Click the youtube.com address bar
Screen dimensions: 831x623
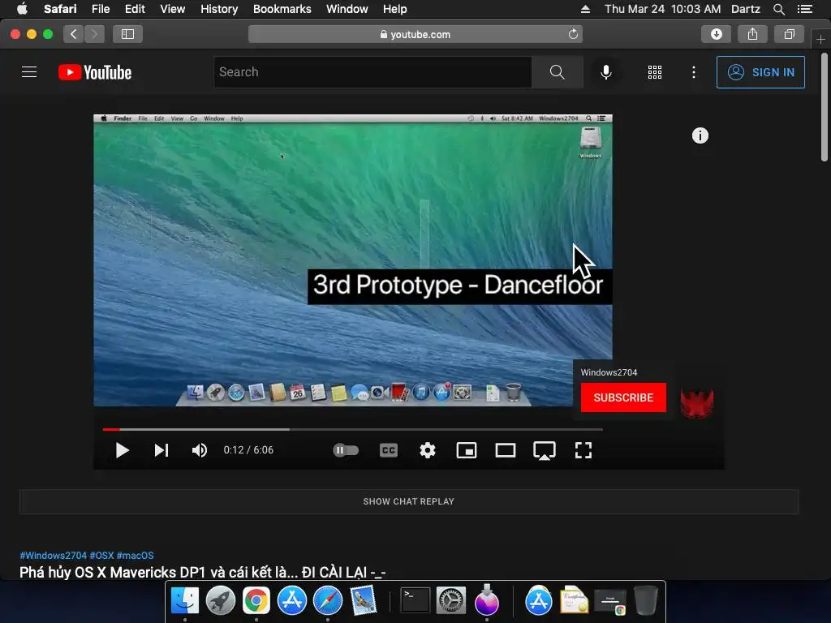pyautogui.click(x=415, y=34)
